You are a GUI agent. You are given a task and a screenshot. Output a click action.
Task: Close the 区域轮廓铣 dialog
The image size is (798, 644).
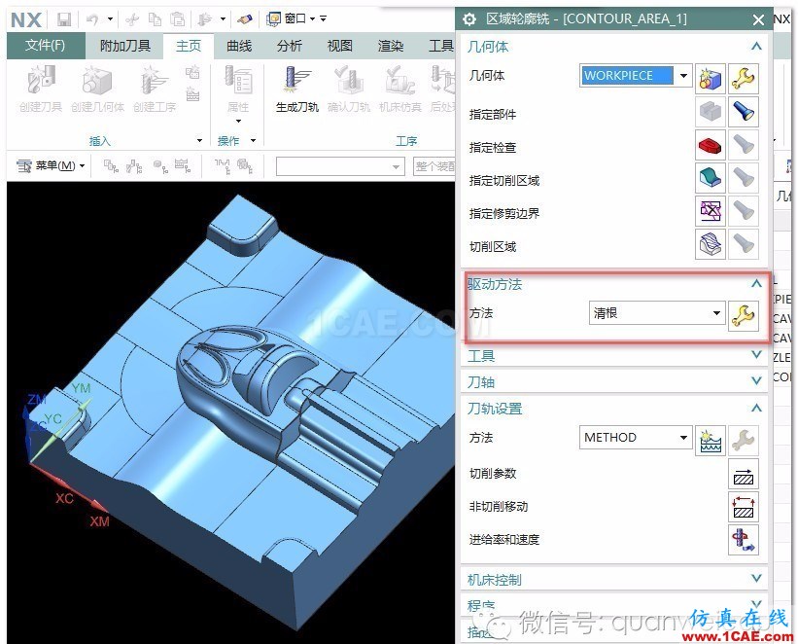(758, 19)
